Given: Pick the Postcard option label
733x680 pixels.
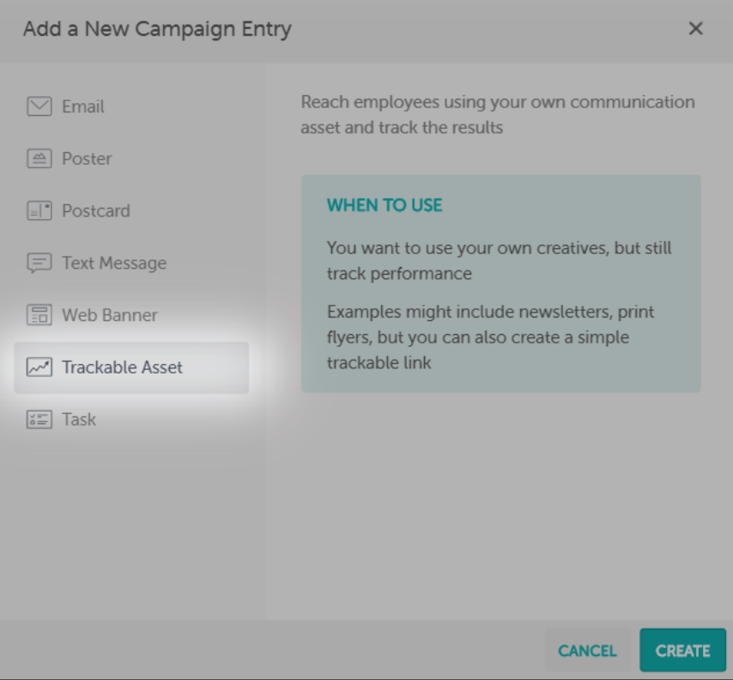Looking at the screenshot, I should click(96, 211).
